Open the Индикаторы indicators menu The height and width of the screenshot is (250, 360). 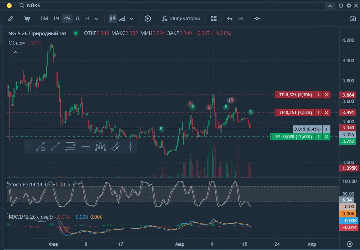(x=181, y=19)
